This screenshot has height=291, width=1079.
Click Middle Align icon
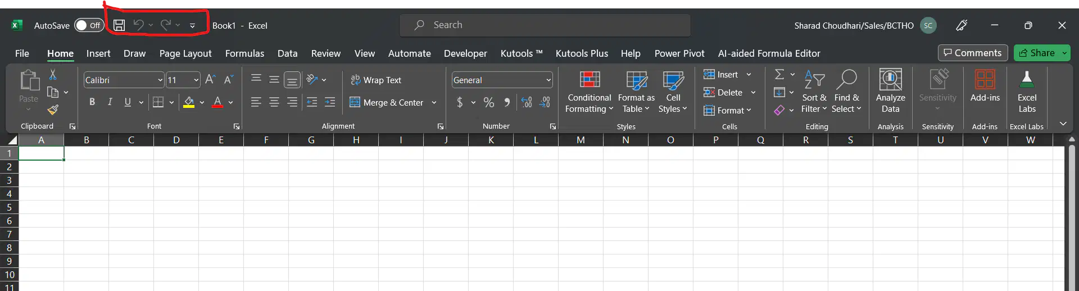274,79
